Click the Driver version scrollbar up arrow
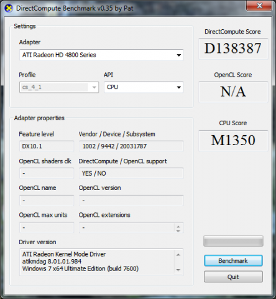276x299 pixels. click(178, 255)
